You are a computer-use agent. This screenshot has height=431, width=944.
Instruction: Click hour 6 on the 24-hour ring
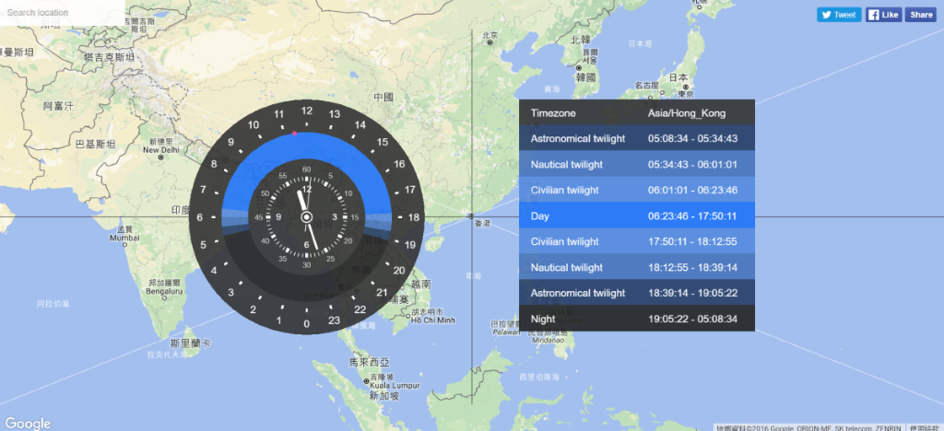pyautogui.click(x=200, y=217)
